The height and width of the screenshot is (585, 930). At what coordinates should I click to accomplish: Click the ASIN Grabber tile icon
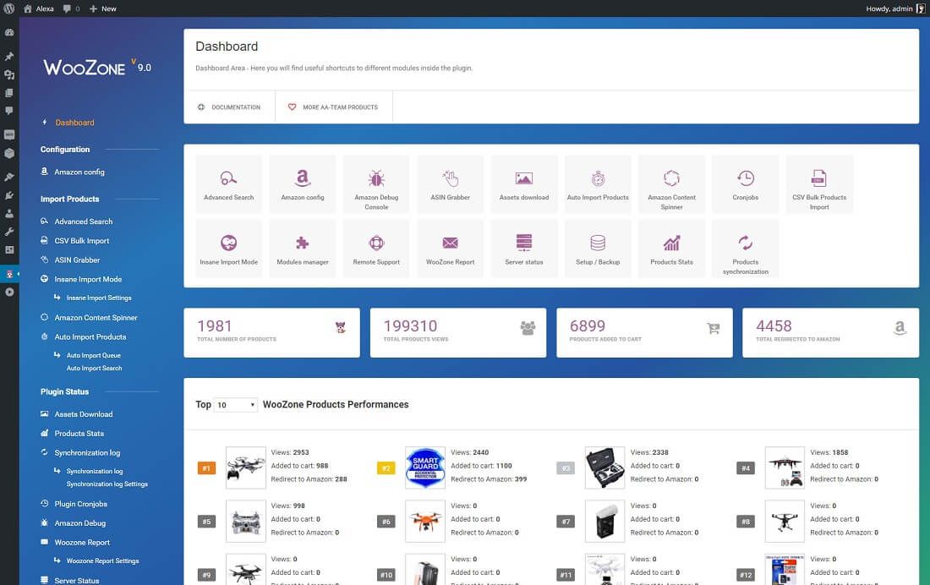pyautogui.click(x=451, y=178)
